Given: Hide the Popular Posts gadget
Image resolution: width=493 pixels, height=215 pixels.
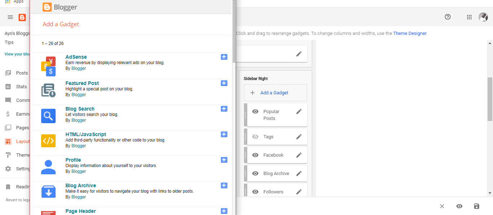Looking at the screenshot, I should 255,111.
